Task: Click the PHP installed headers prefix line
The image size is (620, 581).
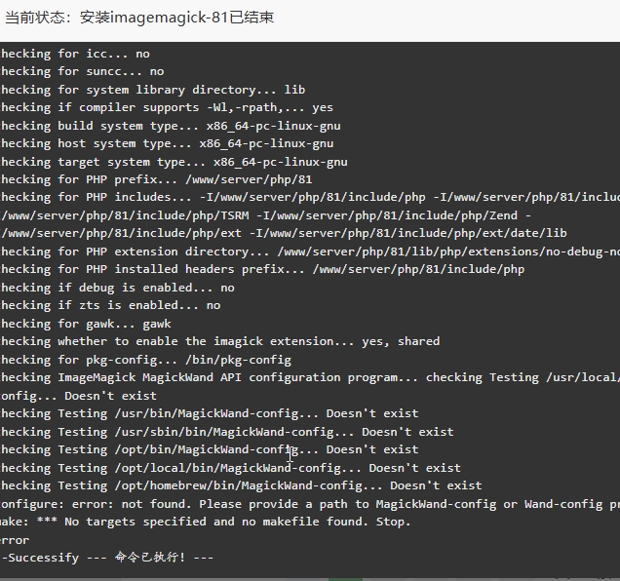Action: coord(263,269)
